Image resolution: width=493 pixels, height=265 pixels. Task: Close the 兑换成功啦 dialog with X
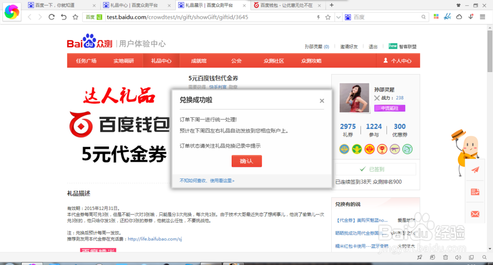pyautogui.click(x=321, y=101)
